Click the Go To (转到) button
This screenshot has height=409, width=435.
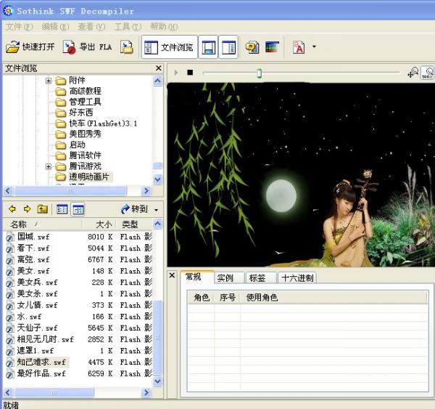[134, 209]
